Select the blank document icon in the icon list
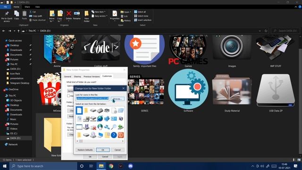 79,110
